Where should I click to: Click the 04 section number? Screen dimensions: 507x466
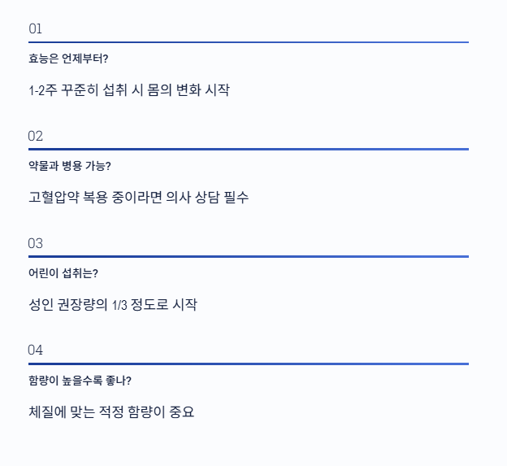(x=35, y=351)
